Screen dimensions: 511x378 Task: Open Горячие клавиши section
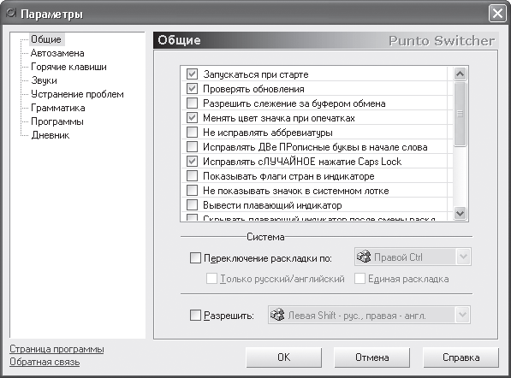pyautogui.click(x=68, y=67)
